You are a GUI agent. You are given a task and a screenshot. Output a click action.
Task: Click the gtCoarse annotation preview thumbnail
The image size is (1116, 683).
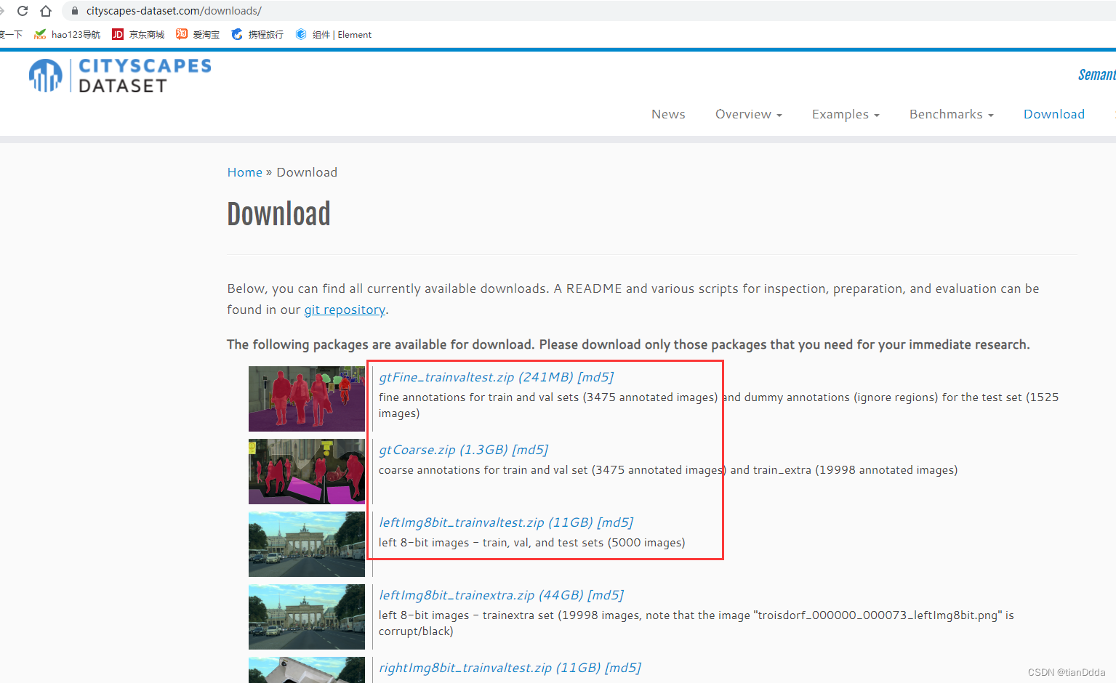pyautogui.click(x=306, y=471)
